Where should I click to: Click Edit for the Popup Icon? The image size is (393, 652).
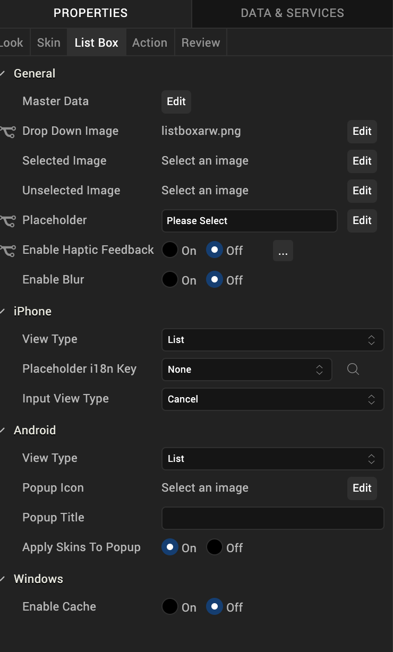pos(362,488)
